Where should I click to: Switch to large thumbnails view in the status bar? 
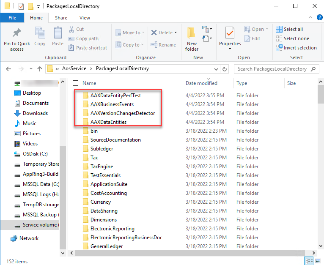coord(318,261)
